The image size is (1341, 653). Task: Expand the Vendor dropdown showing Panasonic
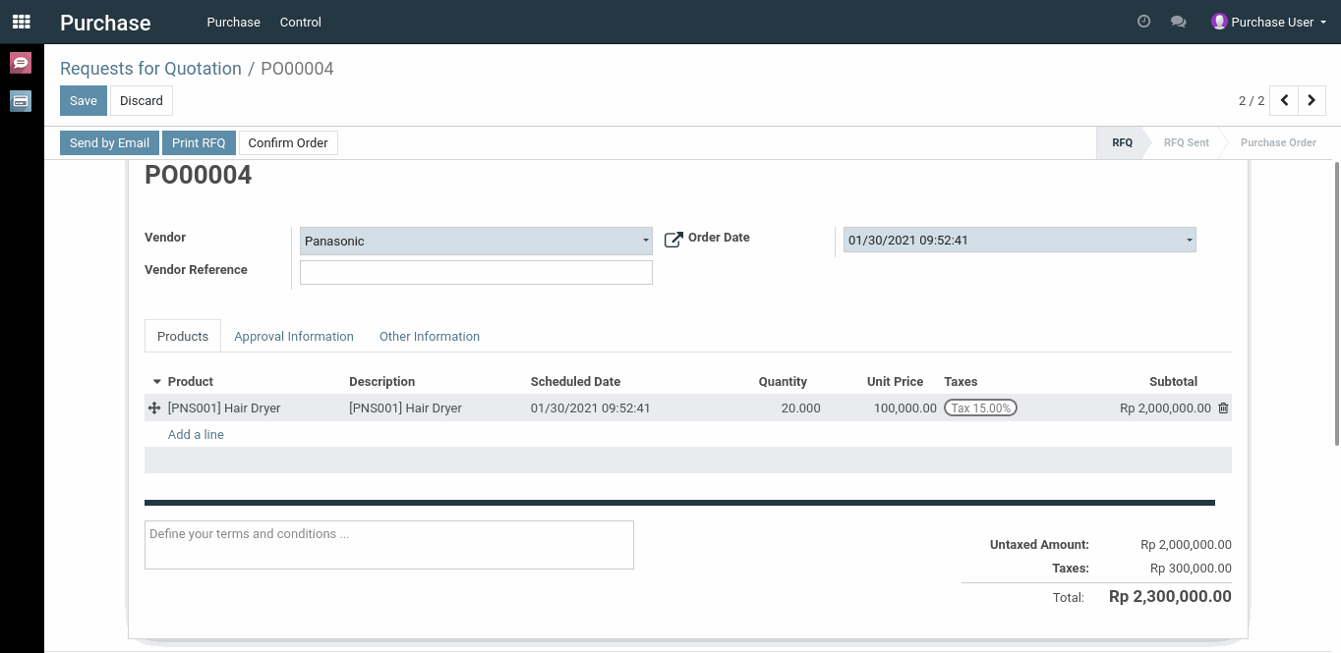(645, 241)
